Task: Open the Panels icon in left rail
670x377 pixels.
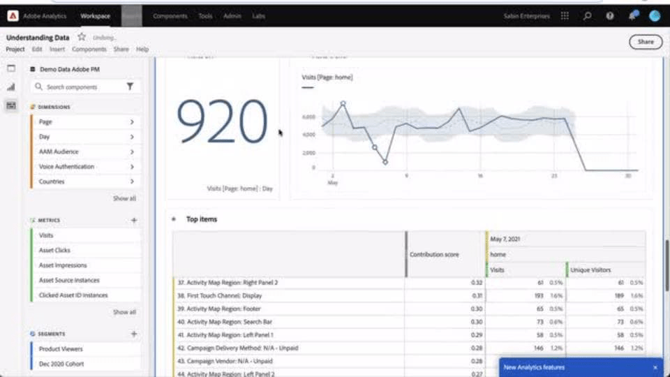Action: tap(11, 68)
